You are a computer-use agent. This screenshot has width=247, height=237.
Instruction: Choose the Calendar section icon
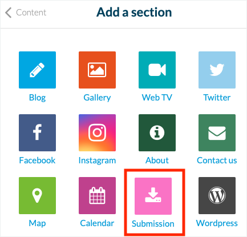[x=97, y=195]
